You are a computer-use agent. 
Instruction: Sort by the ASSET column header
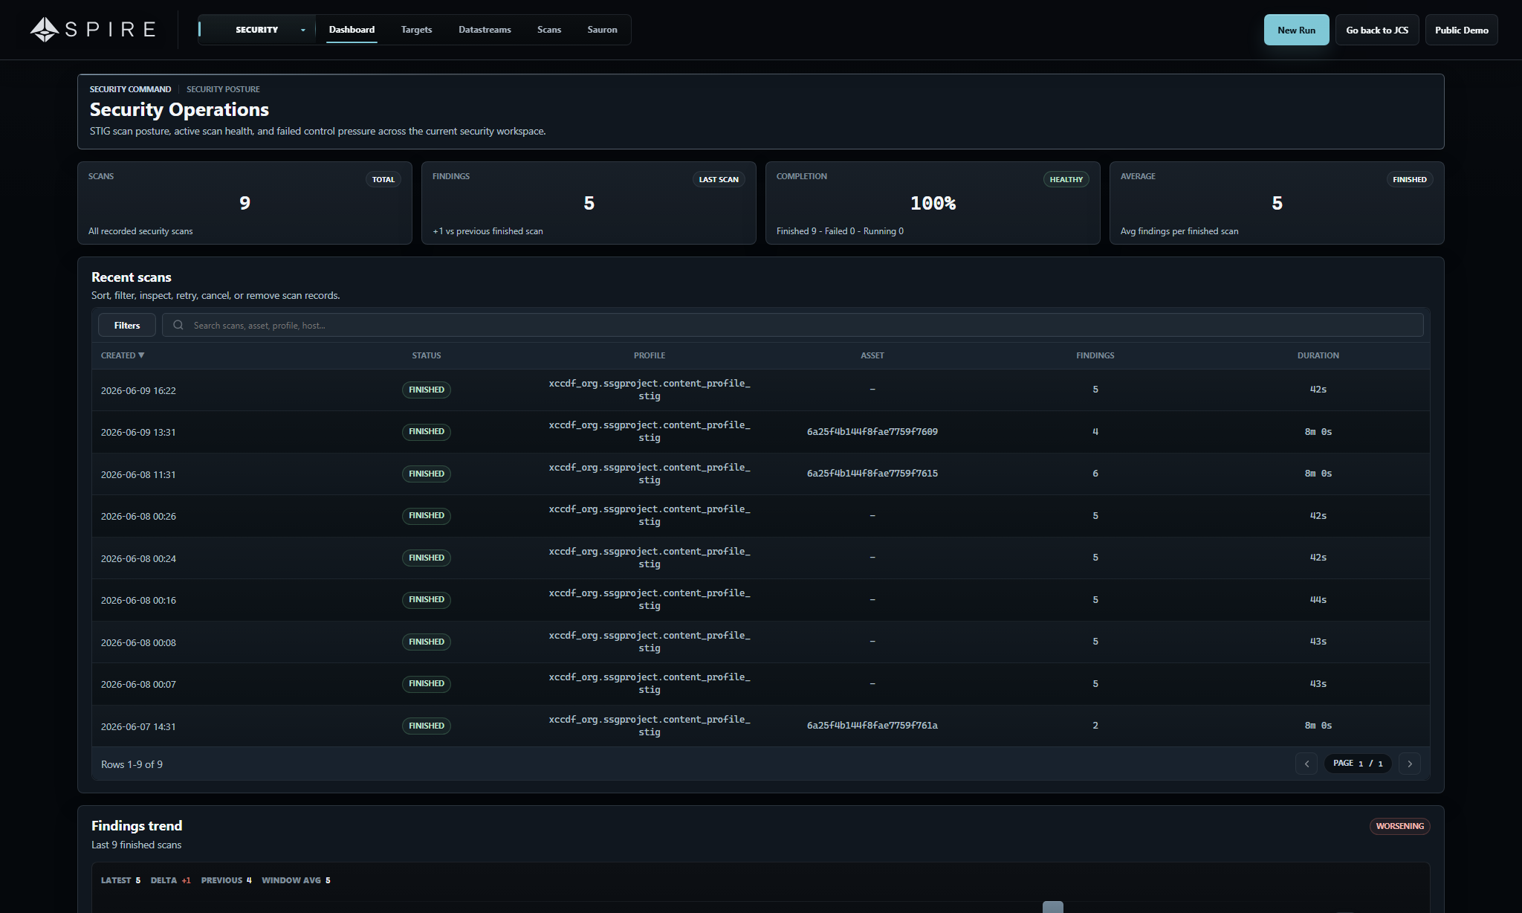(872, 355)
